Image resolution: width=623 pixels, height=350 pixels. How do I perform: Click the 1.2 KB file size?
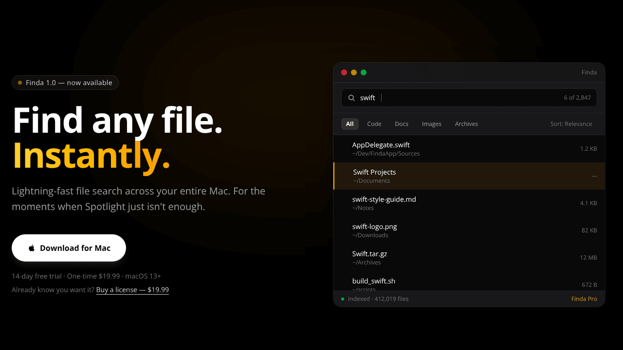click(x=588, y=149)
